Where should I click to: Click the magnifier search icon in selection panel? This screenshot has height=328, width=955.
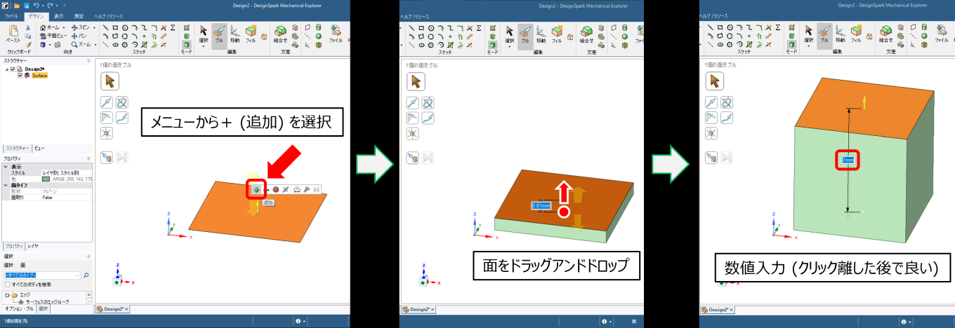point(86,275)
